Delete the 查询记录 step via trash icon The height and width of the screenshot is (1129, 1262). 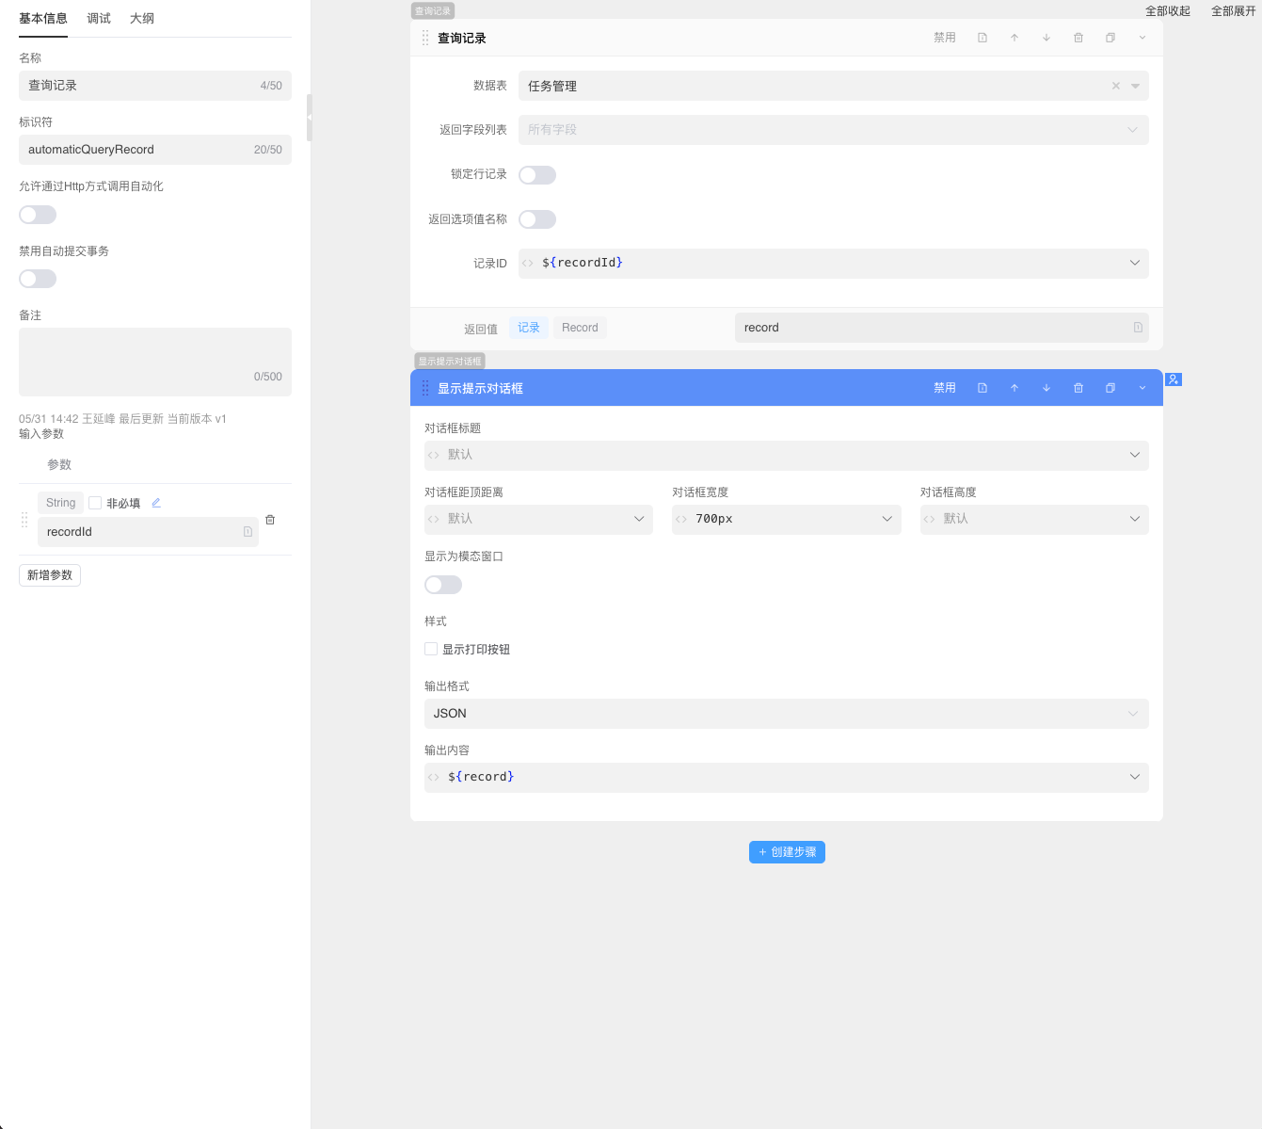click(x=1078, y=38)
